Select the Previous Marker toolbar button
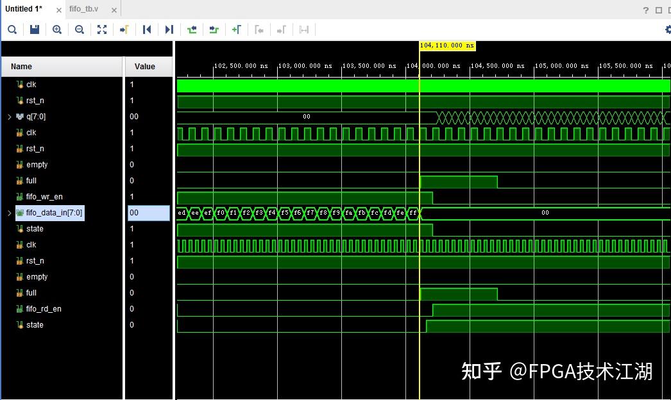671x400 pixels. (x=259, y=29)
